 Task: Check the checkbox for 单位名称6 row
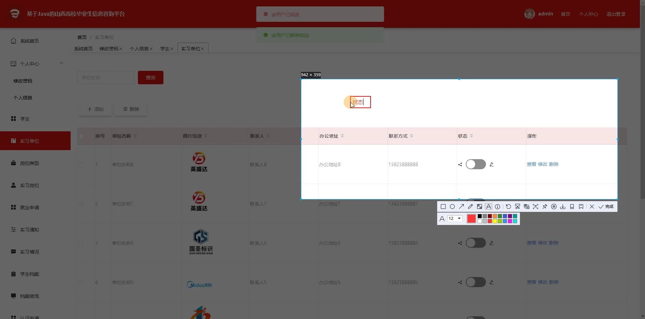pos(81,243)
